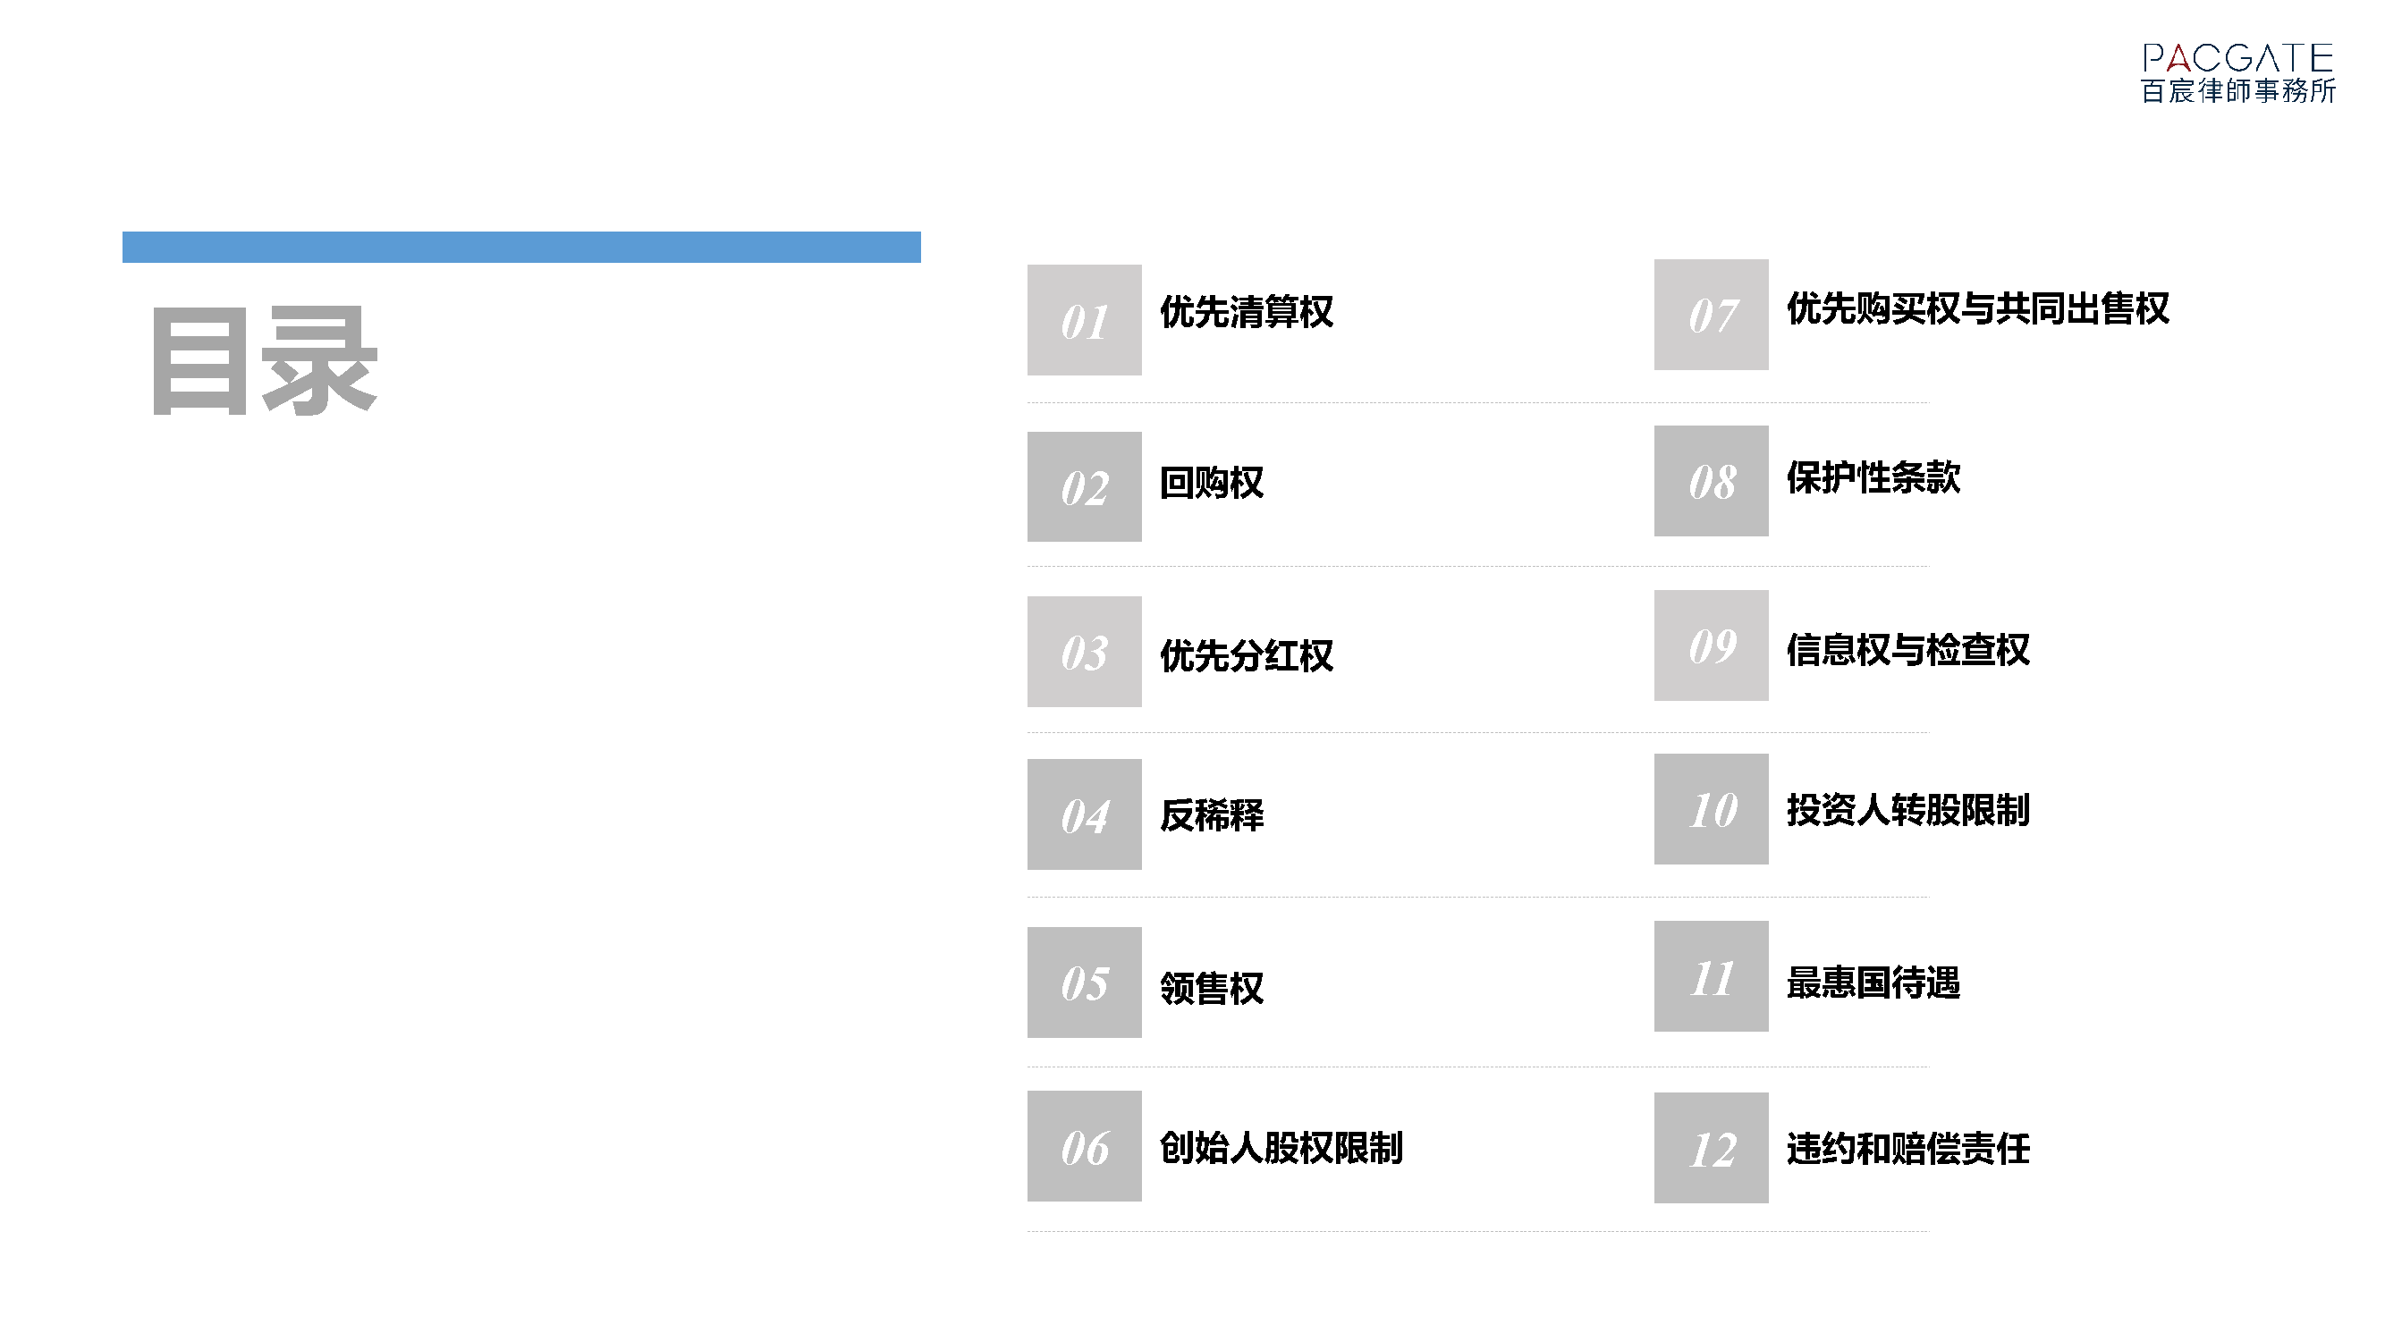Click the 08 number tile
Screen dimensions: 2385x1341
click(x=1711, y=481)
